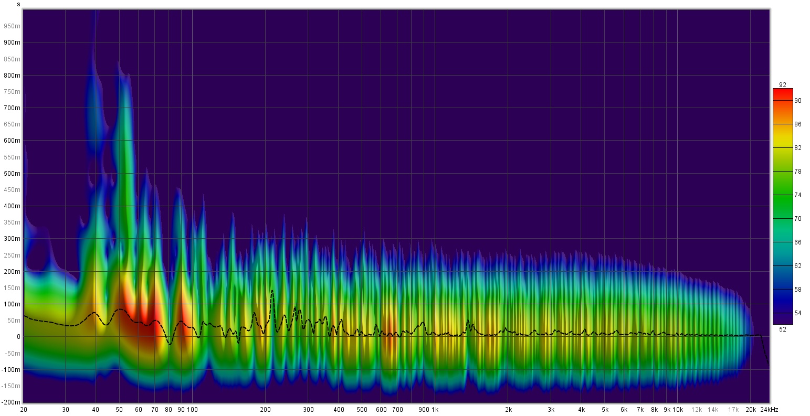Click the 150m time axis label

point(12,287)
